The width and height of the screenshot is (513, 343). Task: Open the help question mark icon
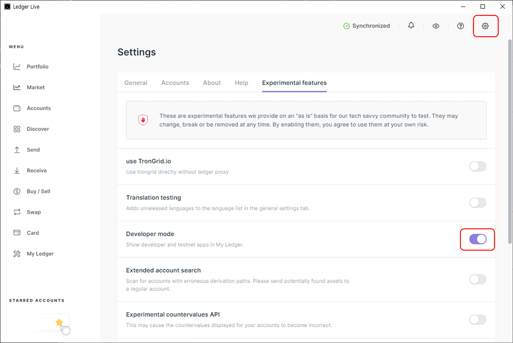coord(461,26)
